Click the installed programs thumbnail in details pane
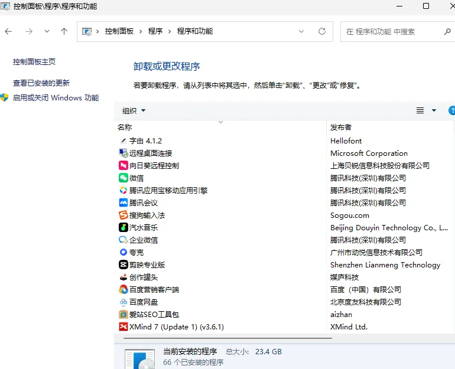This screenshot has width=455, height=369. pos(140,359)
